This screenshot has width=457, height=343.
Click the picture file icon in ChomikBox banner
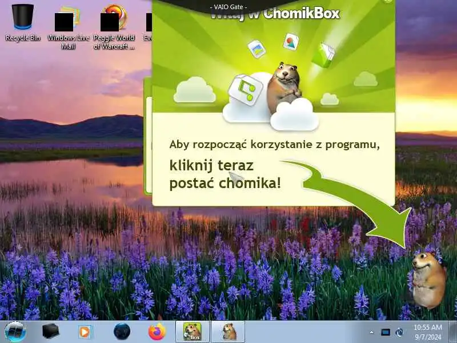click(x=256, y=49)
